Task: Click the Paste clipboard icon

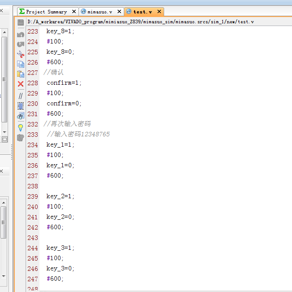Action: (x=21, y=74)
